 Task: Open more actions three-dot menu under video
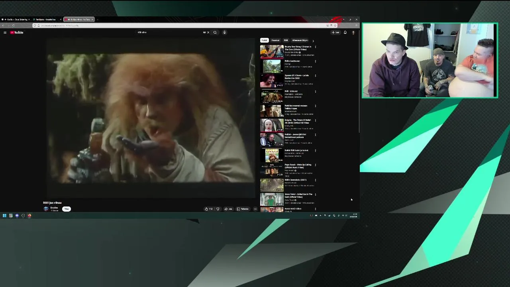(x=255, y=209)
